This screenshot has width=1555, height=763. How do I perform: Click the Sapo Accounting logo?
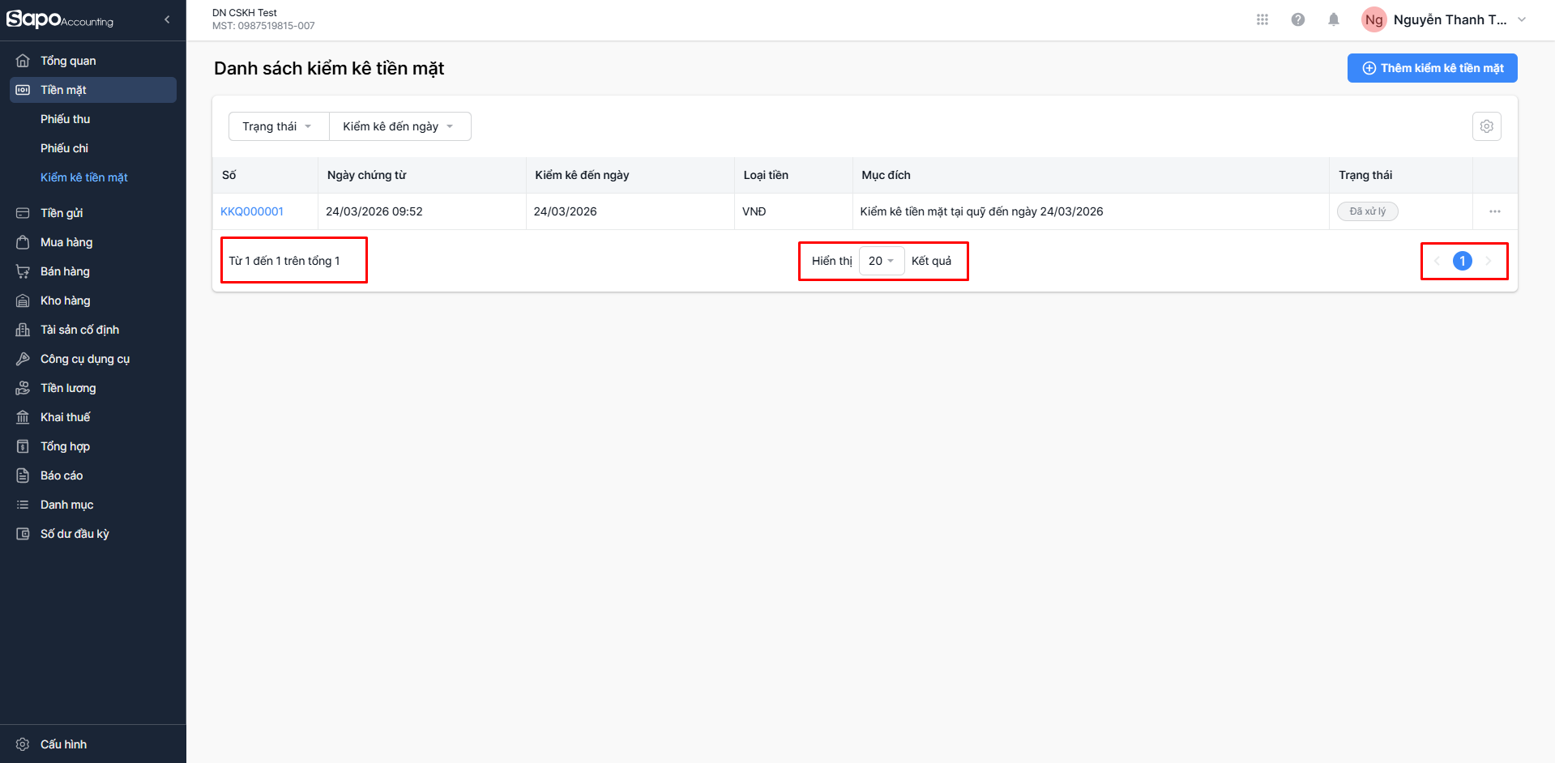(x=60, y=19)
